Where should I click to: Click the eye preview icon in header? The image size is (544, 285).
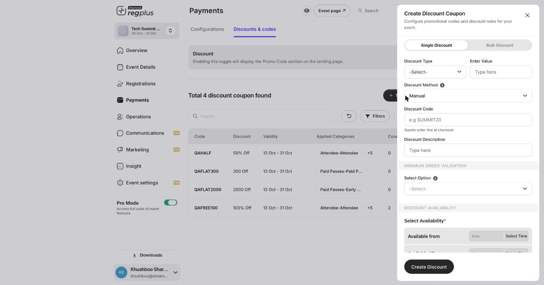[x=307, y=11]
